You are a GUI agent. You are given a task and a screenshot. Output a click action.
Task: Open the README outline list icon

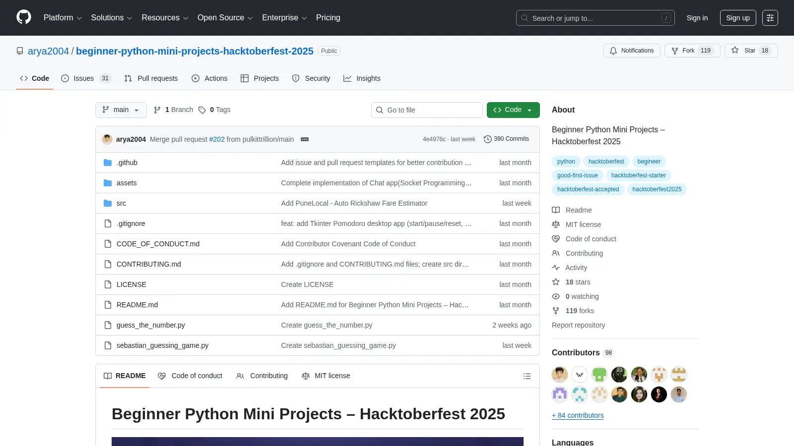(x=527, y=376)
